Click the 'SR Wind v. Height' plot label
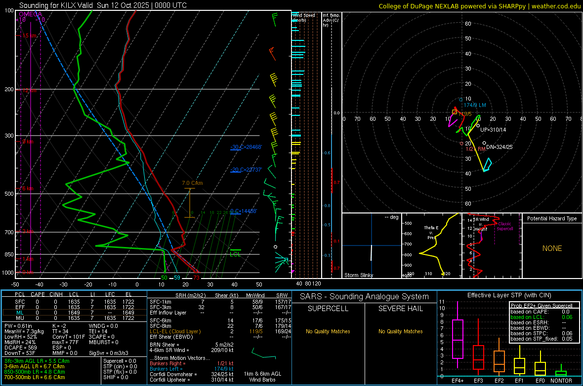The height and width of the screenshot is (386, 583). 481,224
